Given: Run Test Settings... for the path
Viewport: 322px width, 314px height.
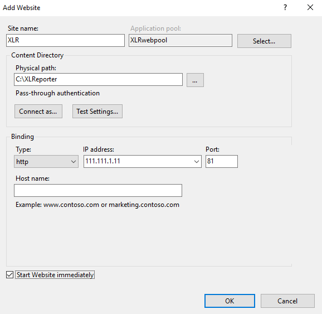Looking at the screenshot, I should 97,111.
